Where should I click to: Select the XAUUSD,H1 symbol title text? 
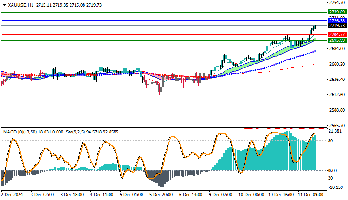(20, 5)
